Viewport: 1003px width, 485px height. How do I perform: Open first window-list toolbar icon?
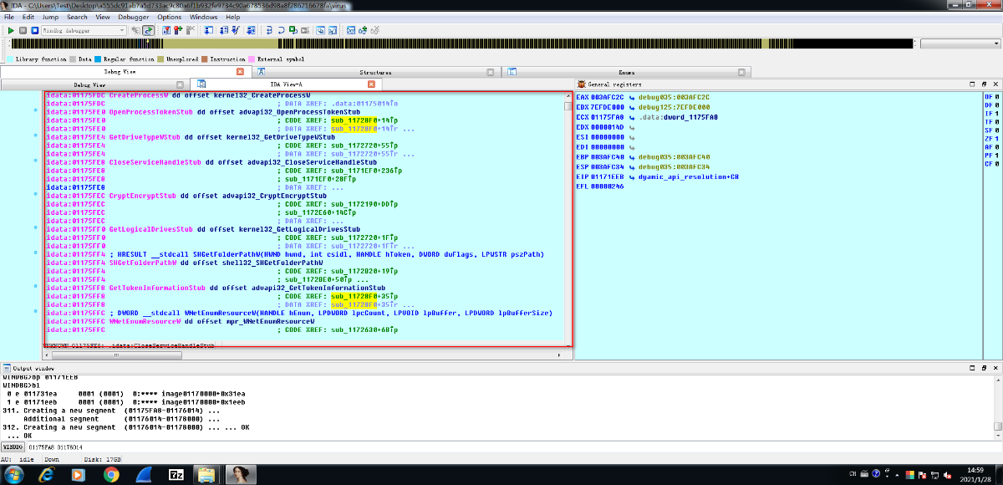click(320, 30)
